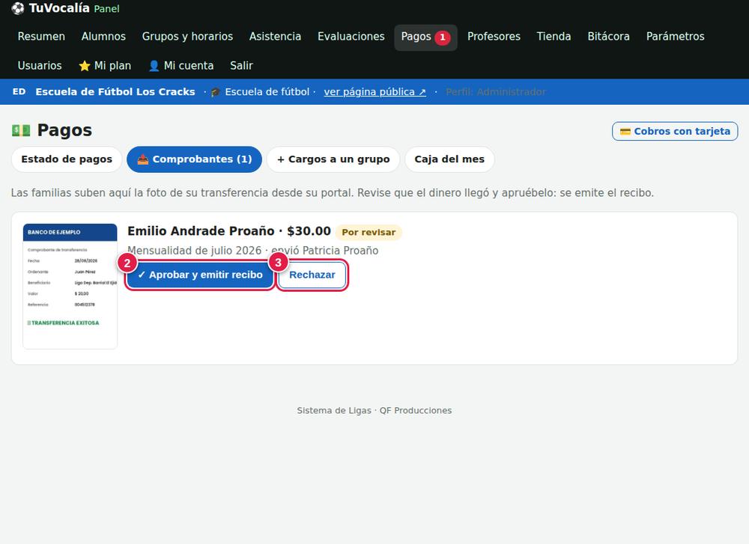
Task: Reject the receipt with Rechazar
Action: pos(312,275)
